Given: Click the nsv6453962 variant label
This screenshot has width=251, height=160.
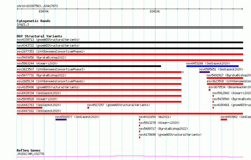Looking at the screenshot, I should pyautogui.click(x=236, y=117).
